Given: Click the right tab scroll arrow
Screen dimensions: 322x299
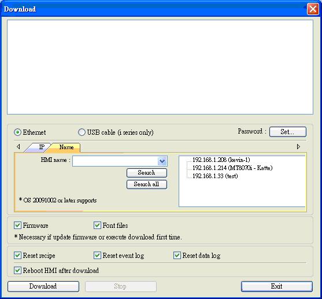Looking at the screenshot, I should click(298, 146).
